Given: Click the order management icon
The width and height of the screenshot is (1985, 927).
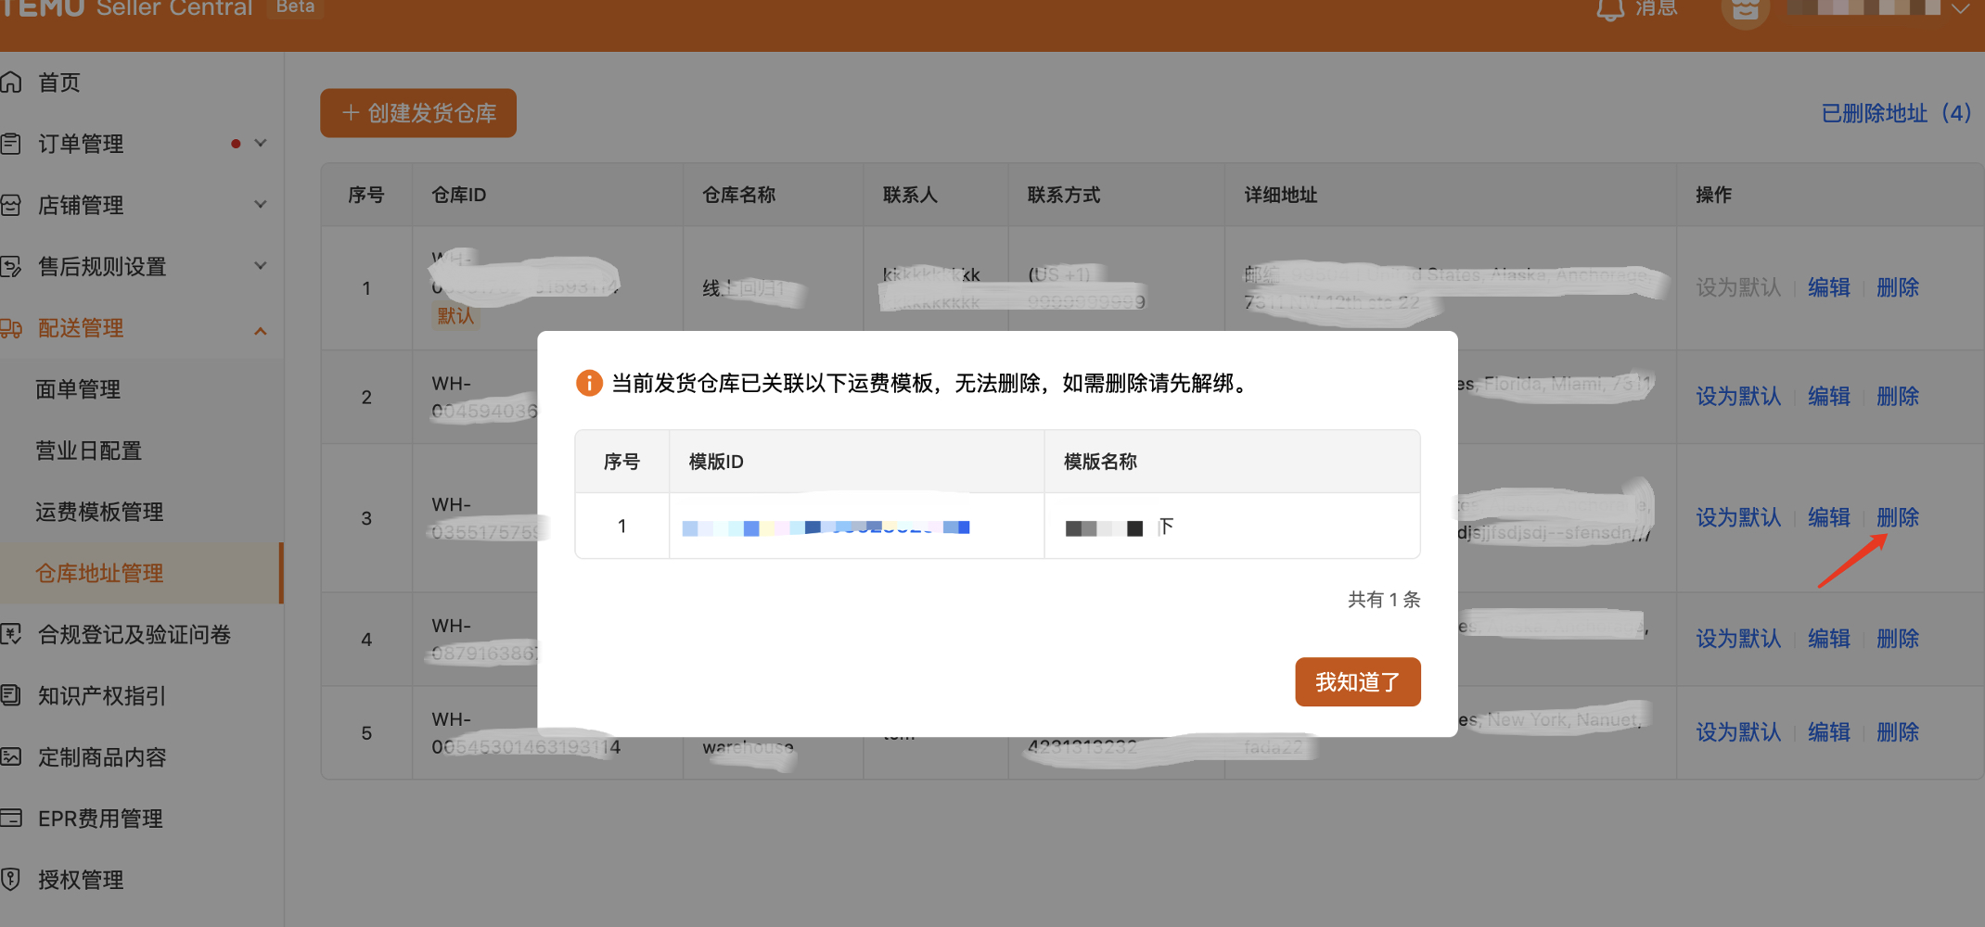Looking at the screenshot, I should point(11,144).
